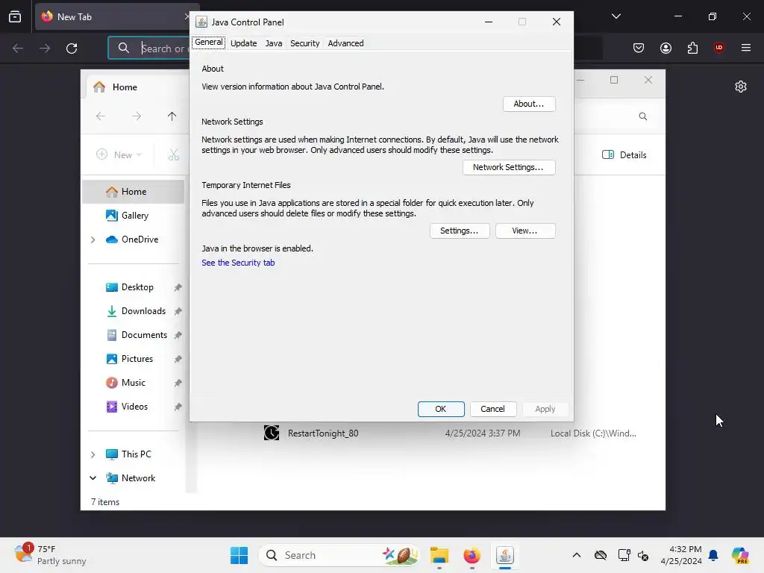Click Firefox back navigation arrow
The height and width of the screenshot is (573, 764).
pos(18,48)
